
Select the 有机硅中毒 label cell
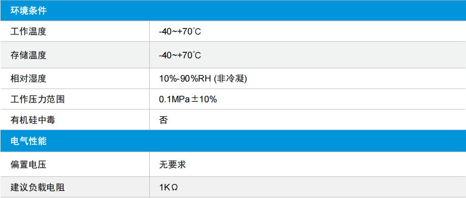(x=33, y=120)
